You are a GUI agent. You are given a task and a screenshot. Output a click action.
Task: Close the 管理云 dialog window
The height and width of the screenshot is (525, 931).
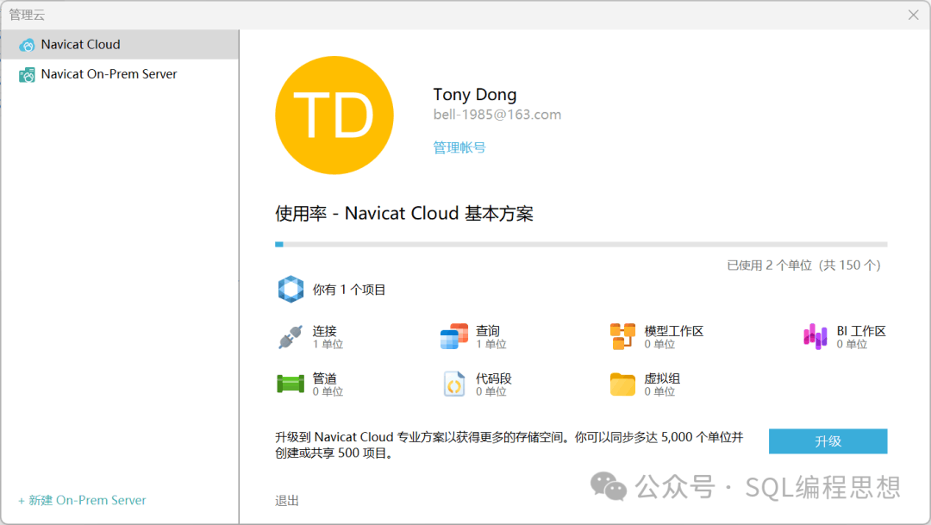pos(913,15)
